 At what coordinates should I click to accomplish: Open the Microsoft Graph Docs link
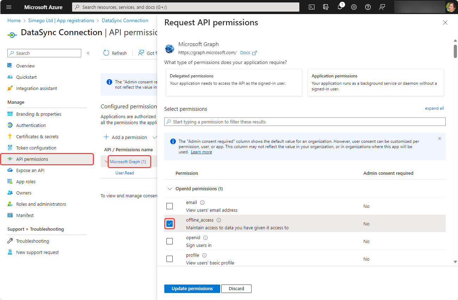point(248,53)
